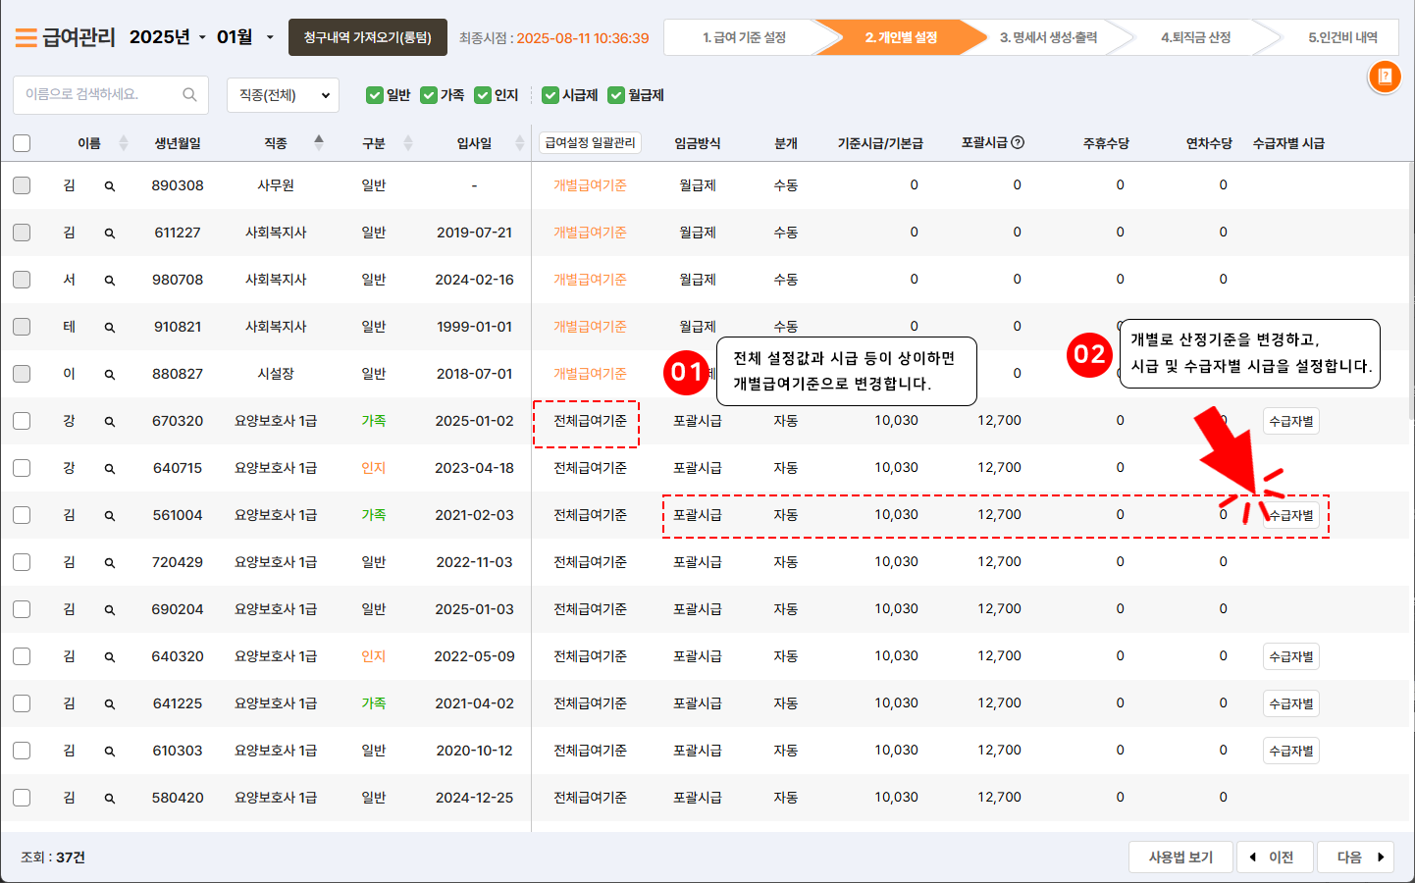Click magnifier icon for row 641225

pos(110,704)
